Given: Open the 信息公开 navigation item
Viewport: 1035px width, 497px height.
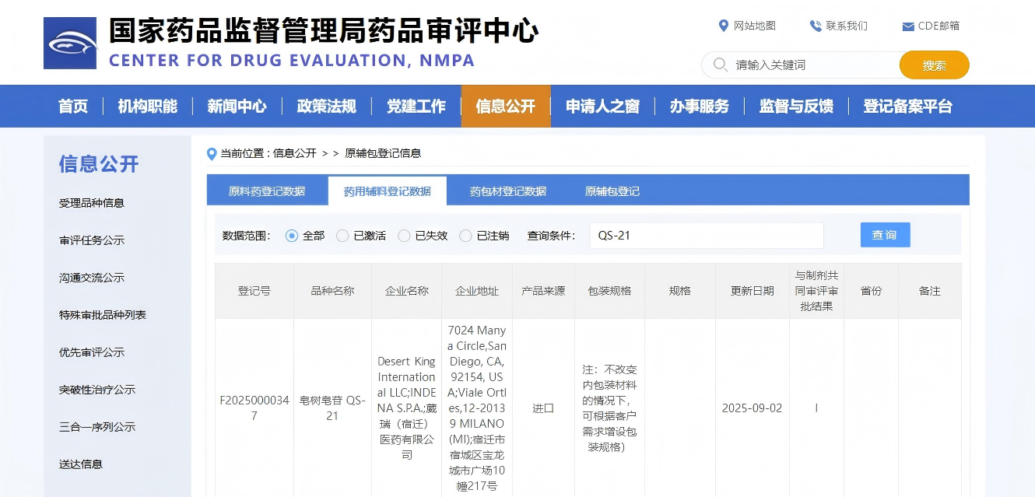Looking at the screenshot, I should 506,107.
